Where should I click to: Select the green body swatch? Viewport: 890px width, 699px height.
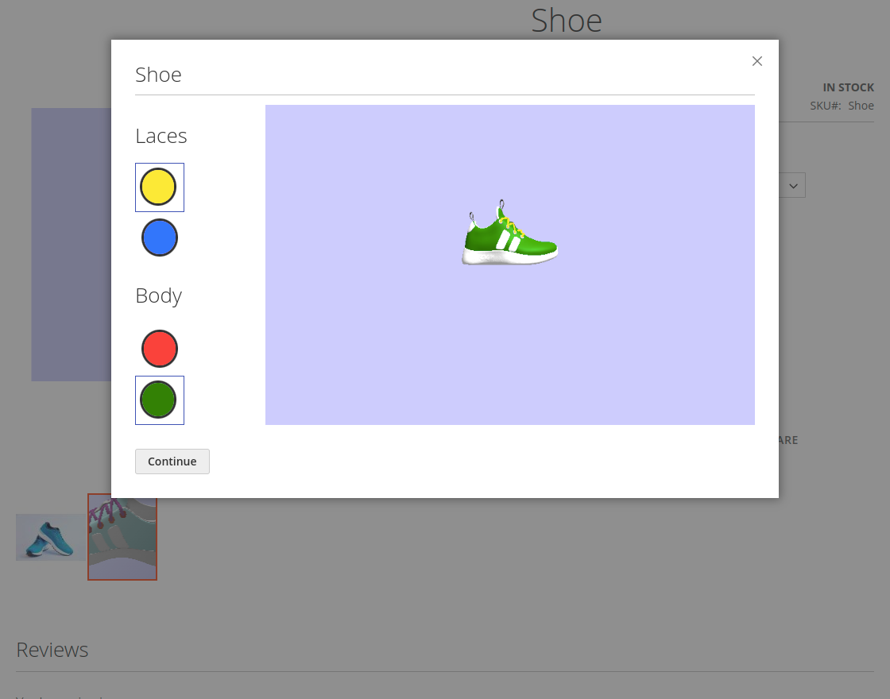click(159, 400)
